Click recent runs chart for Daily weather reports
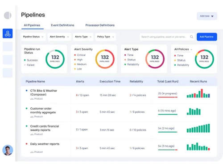The width and height of the screenshot is (223, 167). 198,147
